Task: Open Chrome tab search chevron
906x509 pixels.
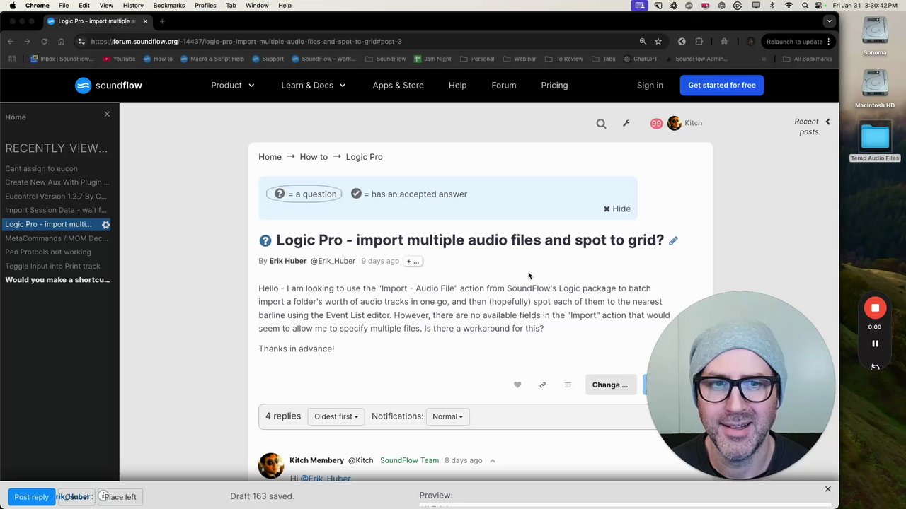Action: [x=829, y=21]
